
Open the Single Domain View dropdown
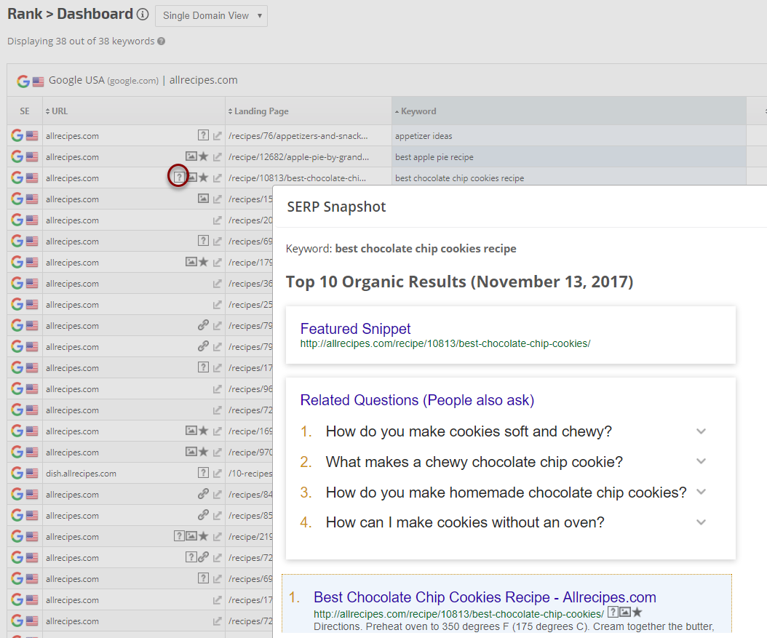[211, 16]
